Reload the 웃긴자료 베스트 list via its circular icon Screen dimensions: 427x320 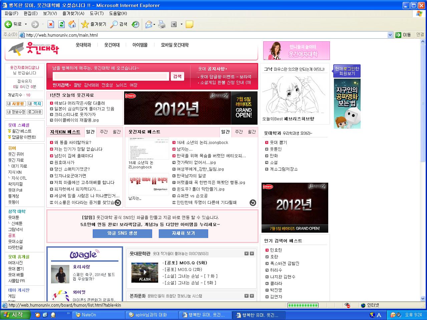point(253,203)
